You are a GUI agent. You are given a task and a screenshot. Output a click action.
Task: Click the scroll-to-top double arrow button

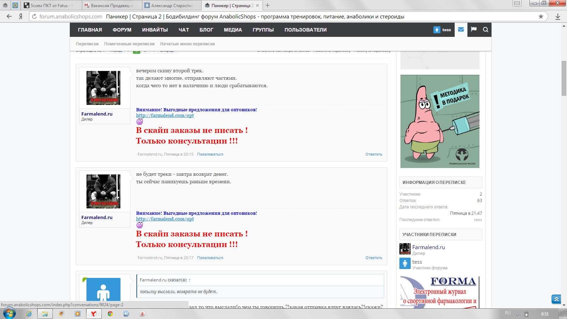click(556, 299)
